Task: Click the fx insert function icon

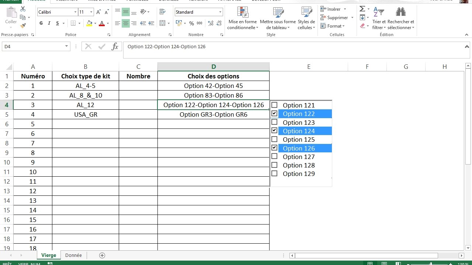Action: click(x=115, y=46)
